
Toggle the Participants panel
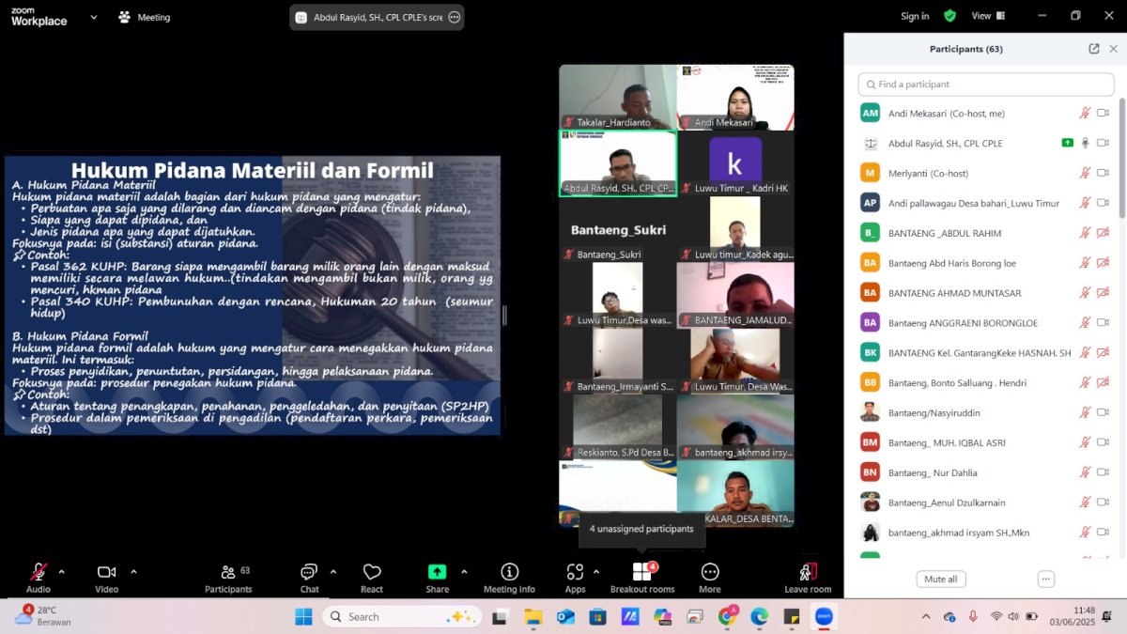pyautogui.click(x=228, y=573)
